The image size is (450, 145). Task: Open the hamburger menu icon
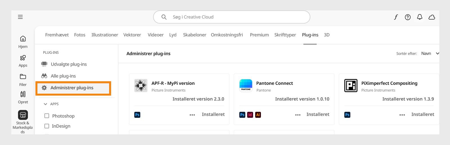click(x=20, y=17)
